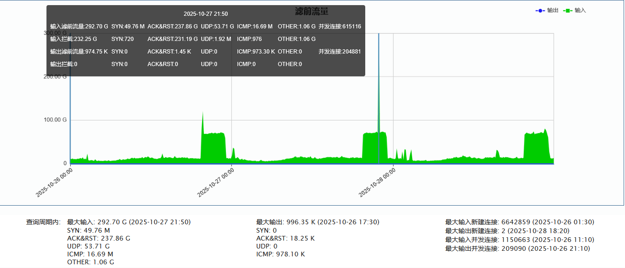625x268 pixels.
Task: Click the tooltip timestamp 2025-10-27 21:50
Action: (x=205, y=14)
